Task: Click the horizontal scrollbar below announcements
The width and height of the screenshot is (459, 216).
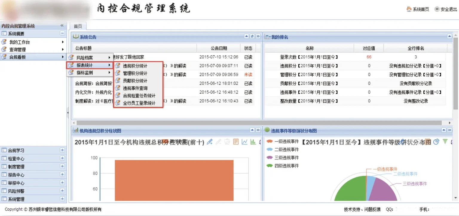Action: click(257, 123)
